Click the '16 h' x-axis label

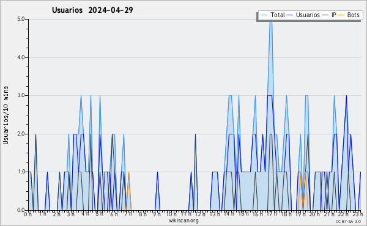(x=258, y=214)
